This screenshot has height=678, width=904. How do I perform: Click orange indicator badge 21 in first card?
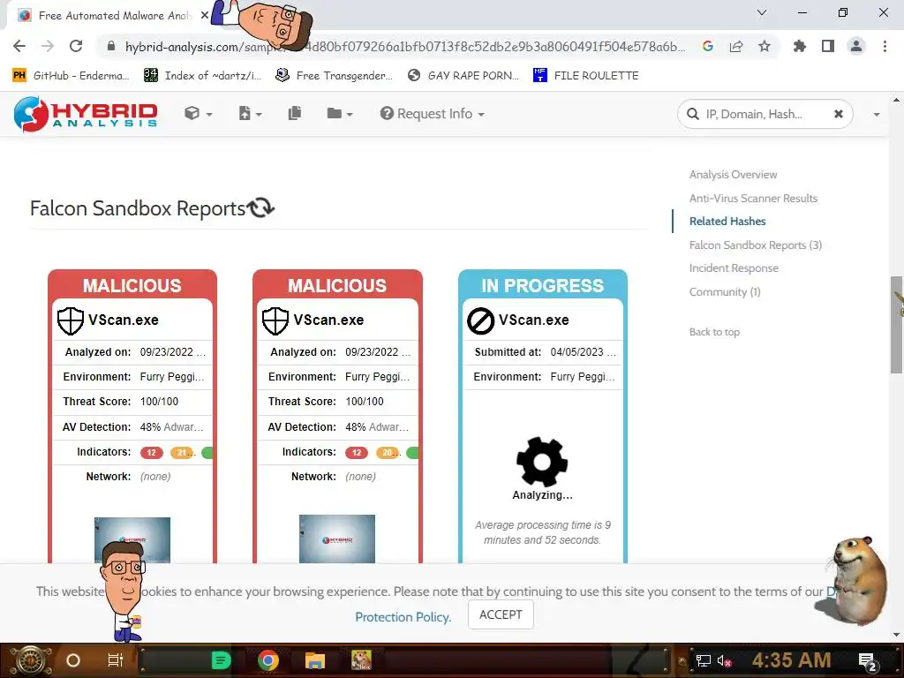click(182, 453)
